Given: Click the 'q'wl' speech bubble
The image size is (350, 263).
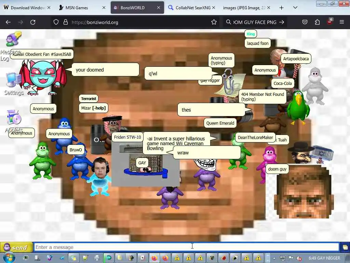Looking at the screenshot, I should pyautogui.click(x=178, y=73).
